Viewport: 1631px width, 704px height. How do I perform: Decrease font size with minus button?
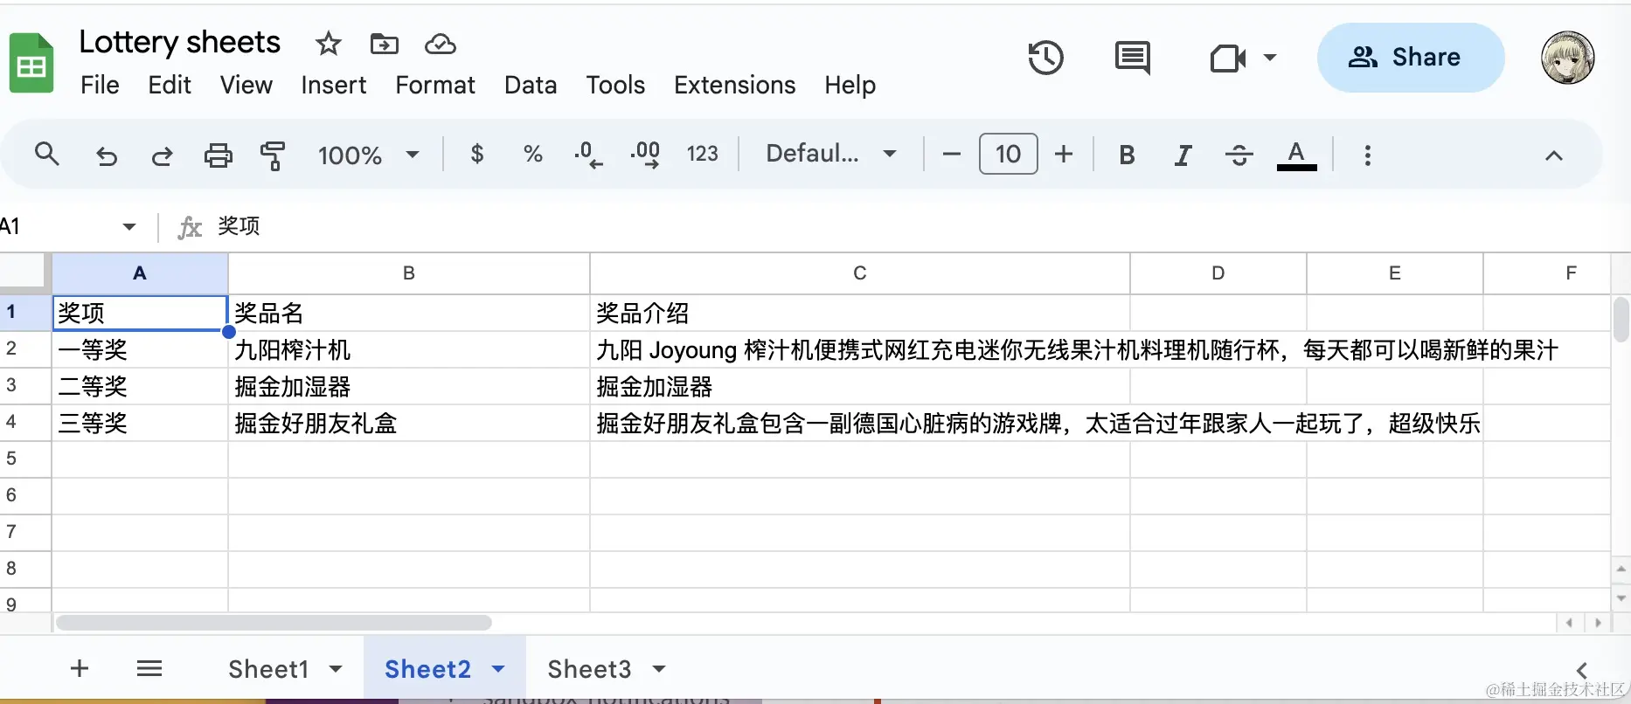pyautogui.click(x=952, y=155)
